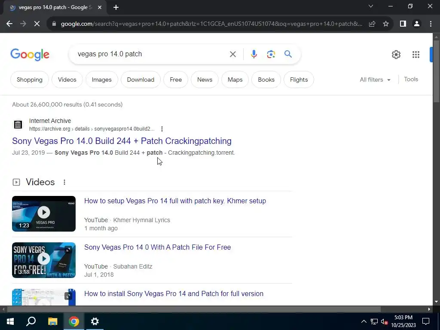The width and height of the screenshot is (440, 330).
Task: Open archive.org result URL breadcrumb
Action: [x=92, y=129]
